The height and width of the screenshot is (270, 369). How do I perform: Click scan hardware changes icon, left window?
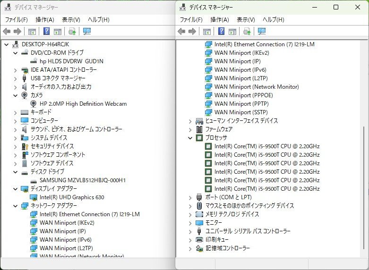87,31
